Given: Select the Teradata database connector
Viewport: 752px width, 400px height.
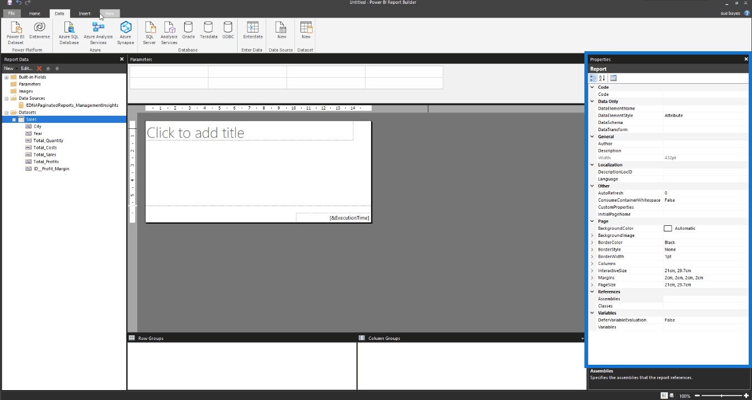Looking at the screenshot, I should pyautogui.click(x=208, y=31).
